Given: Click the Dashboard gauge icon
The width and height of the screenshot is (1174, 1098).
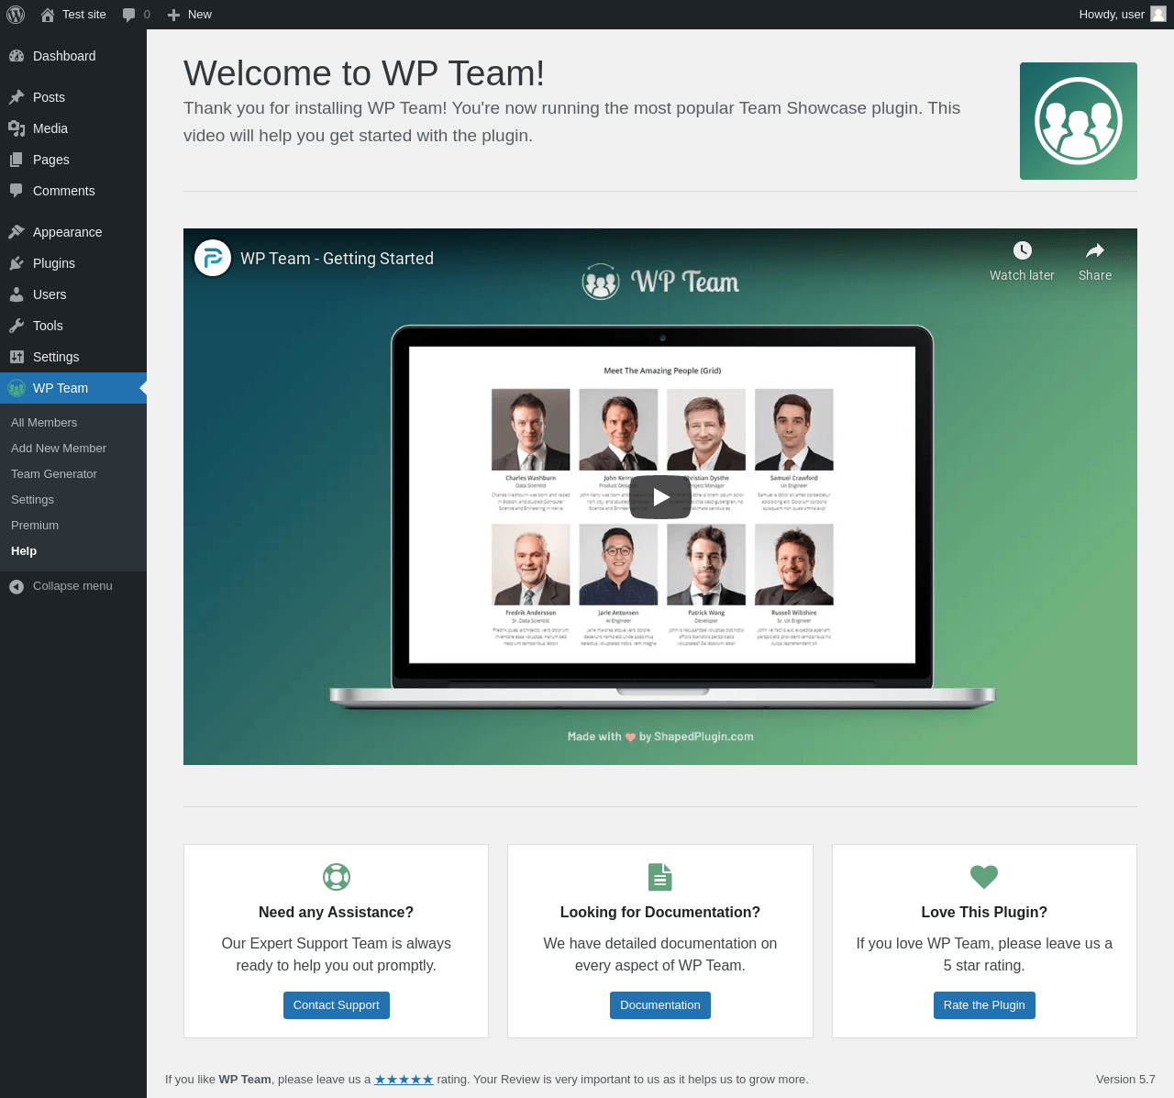Looking at the screenshot, I should point(17,56).
